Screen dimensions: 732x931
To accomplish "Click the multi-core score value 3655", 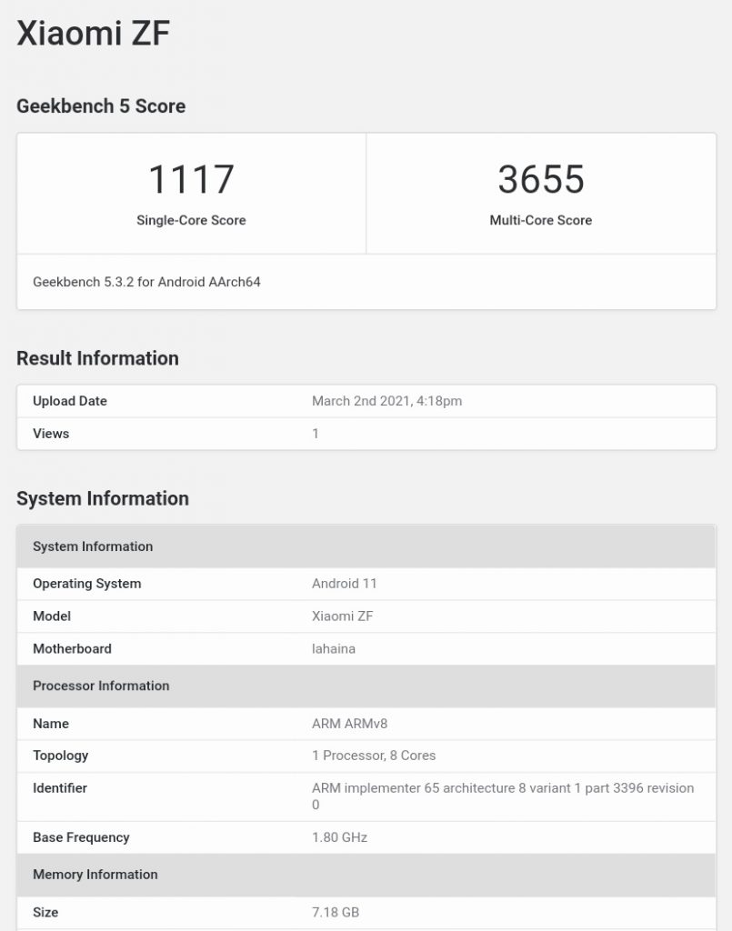I will tap(541, 179).
